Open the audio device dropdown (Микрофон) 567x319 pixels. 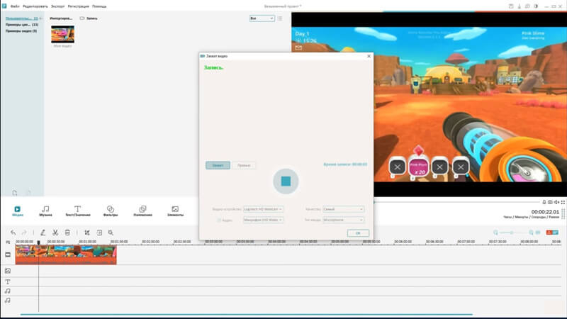263,220
